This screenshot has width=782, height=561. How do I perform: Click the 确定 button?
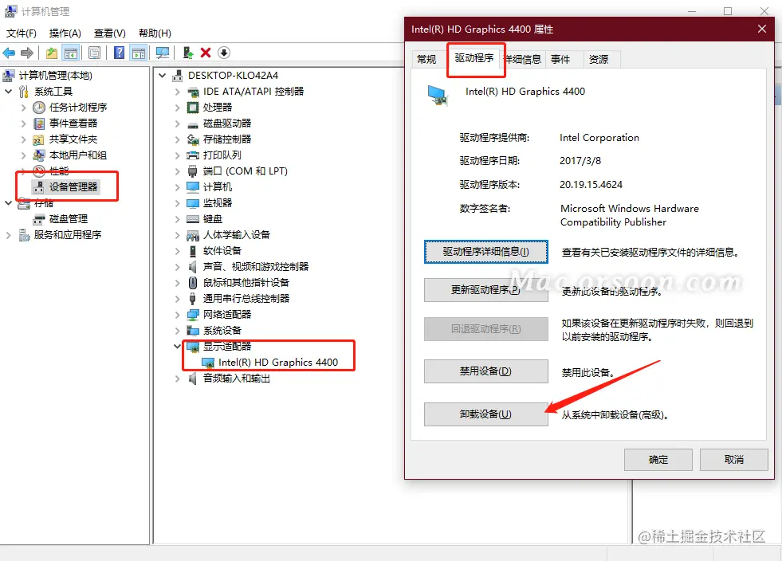tap(658, 460)
